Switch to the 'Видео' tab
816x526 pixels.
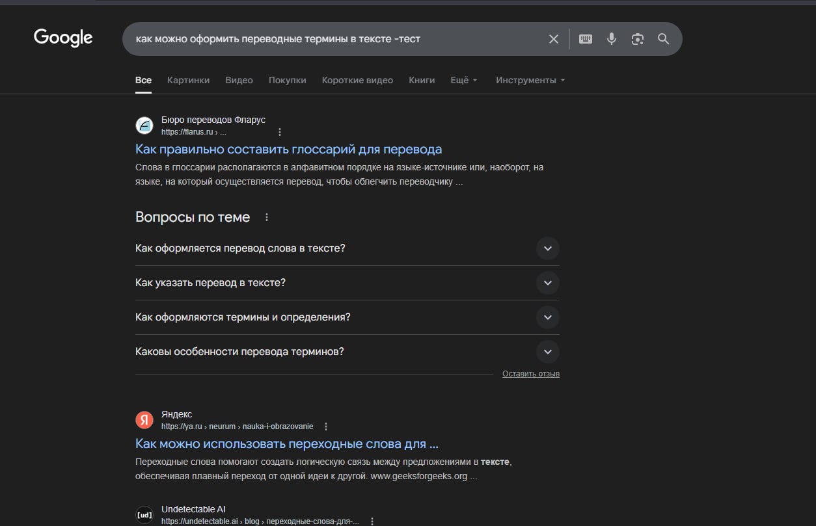point(239,80)
